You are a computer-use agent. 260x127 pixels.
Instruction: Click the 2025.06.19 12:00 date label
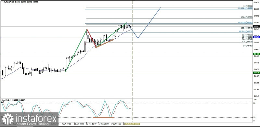coord(132,124)
